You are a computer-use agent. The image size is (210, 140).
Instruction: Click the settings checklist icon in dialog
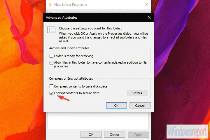pos(51,30)
